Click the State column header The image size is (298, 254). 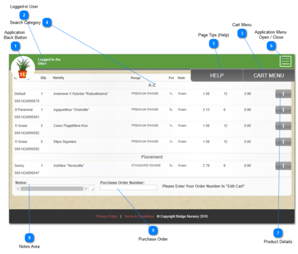[x=181, y=78]
